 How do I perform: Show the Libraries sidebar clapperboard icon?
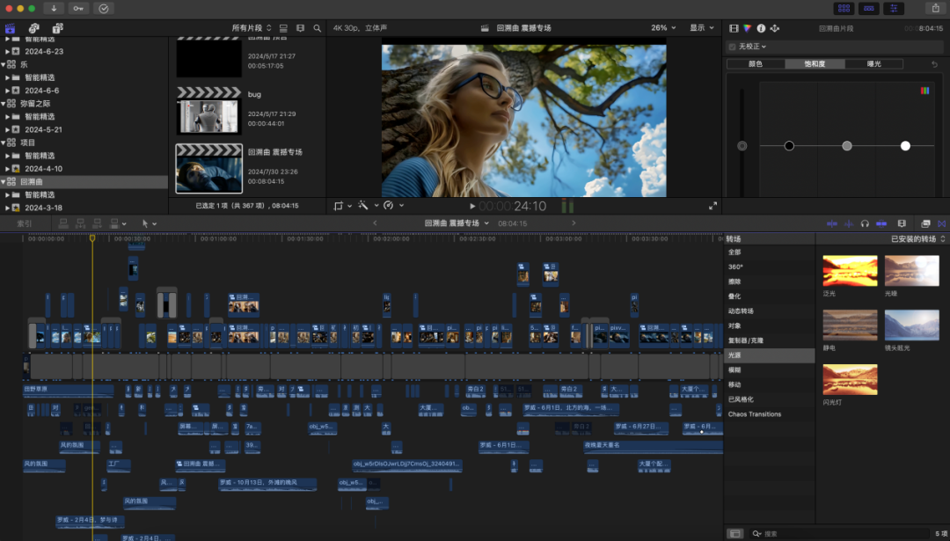point(11,28)
